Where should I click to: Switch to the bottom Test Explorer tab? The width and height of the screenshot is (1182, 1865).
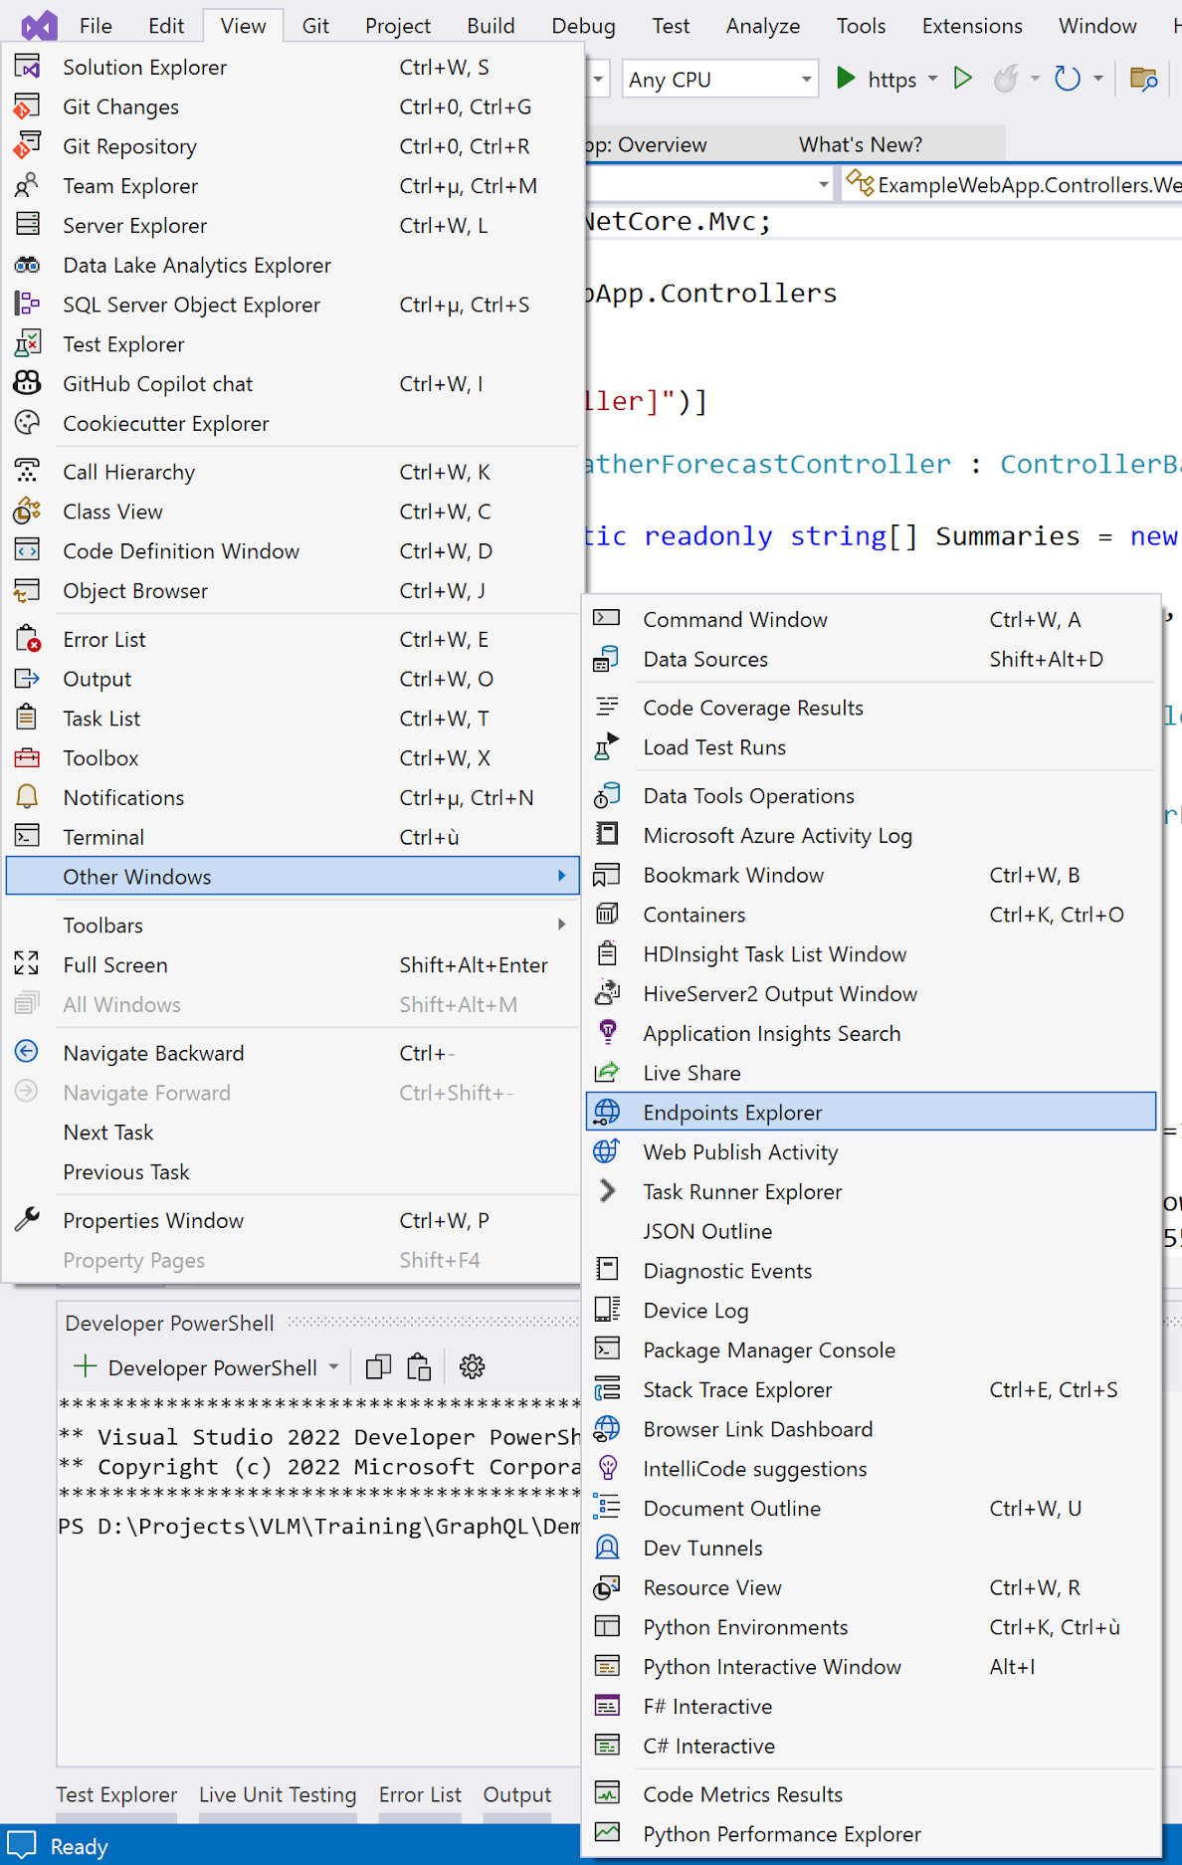[116, 1794]
